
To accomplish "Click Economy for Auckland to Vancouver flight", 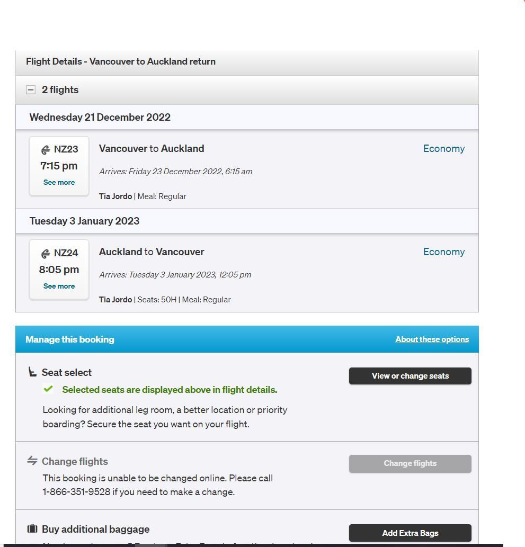I will coord(444,252).
